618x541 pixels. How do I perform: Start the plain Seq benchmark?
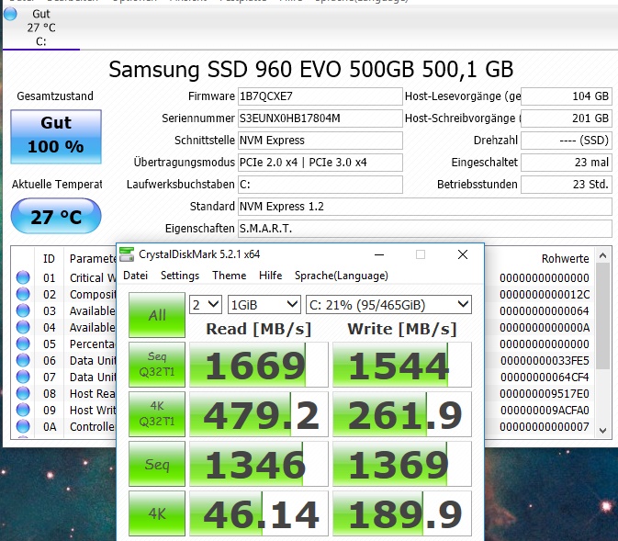point(157,464)
